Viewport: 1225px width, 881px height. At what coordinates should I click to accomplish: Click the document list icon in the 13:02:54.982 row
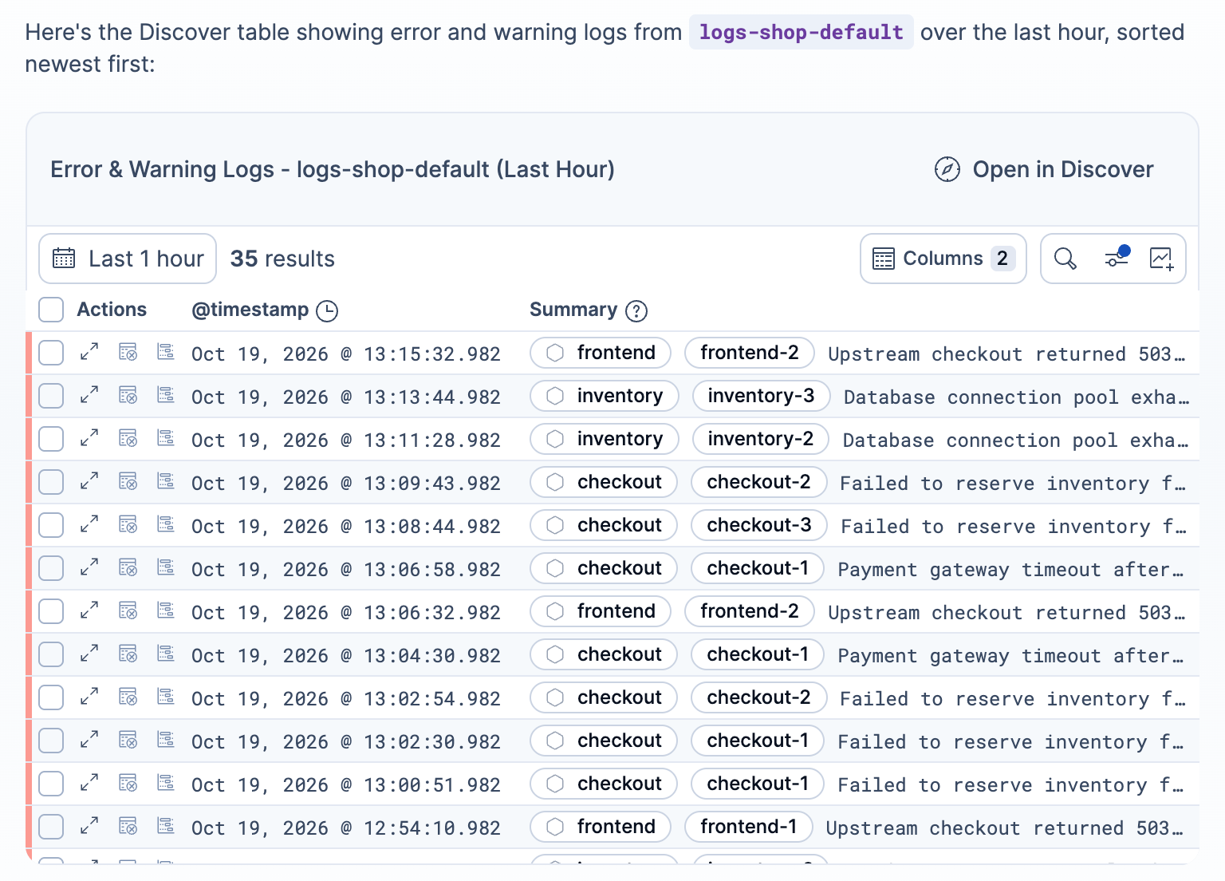[x=166, y=696]
